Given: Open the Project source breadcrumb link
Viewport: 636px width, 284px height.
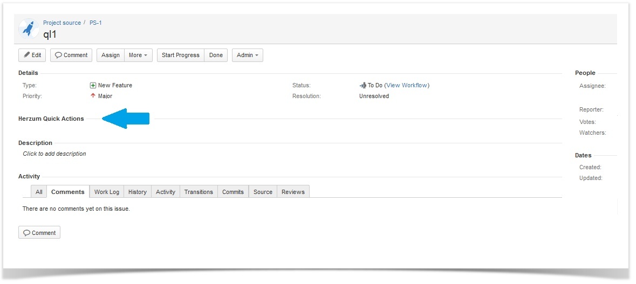Looking at the screenshot, I should pos(62,23).
